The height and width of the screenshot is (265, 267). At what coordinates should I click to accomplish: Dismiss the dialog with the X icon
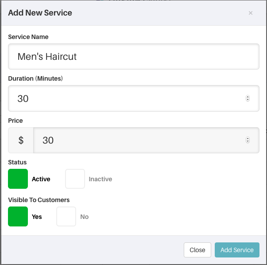(x=250, y=13)
